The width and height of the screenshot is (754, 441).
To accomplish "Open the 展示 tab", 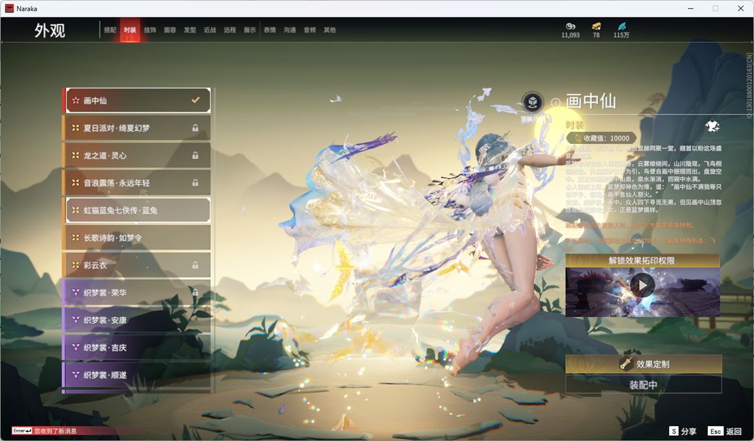I will [250, 30].
